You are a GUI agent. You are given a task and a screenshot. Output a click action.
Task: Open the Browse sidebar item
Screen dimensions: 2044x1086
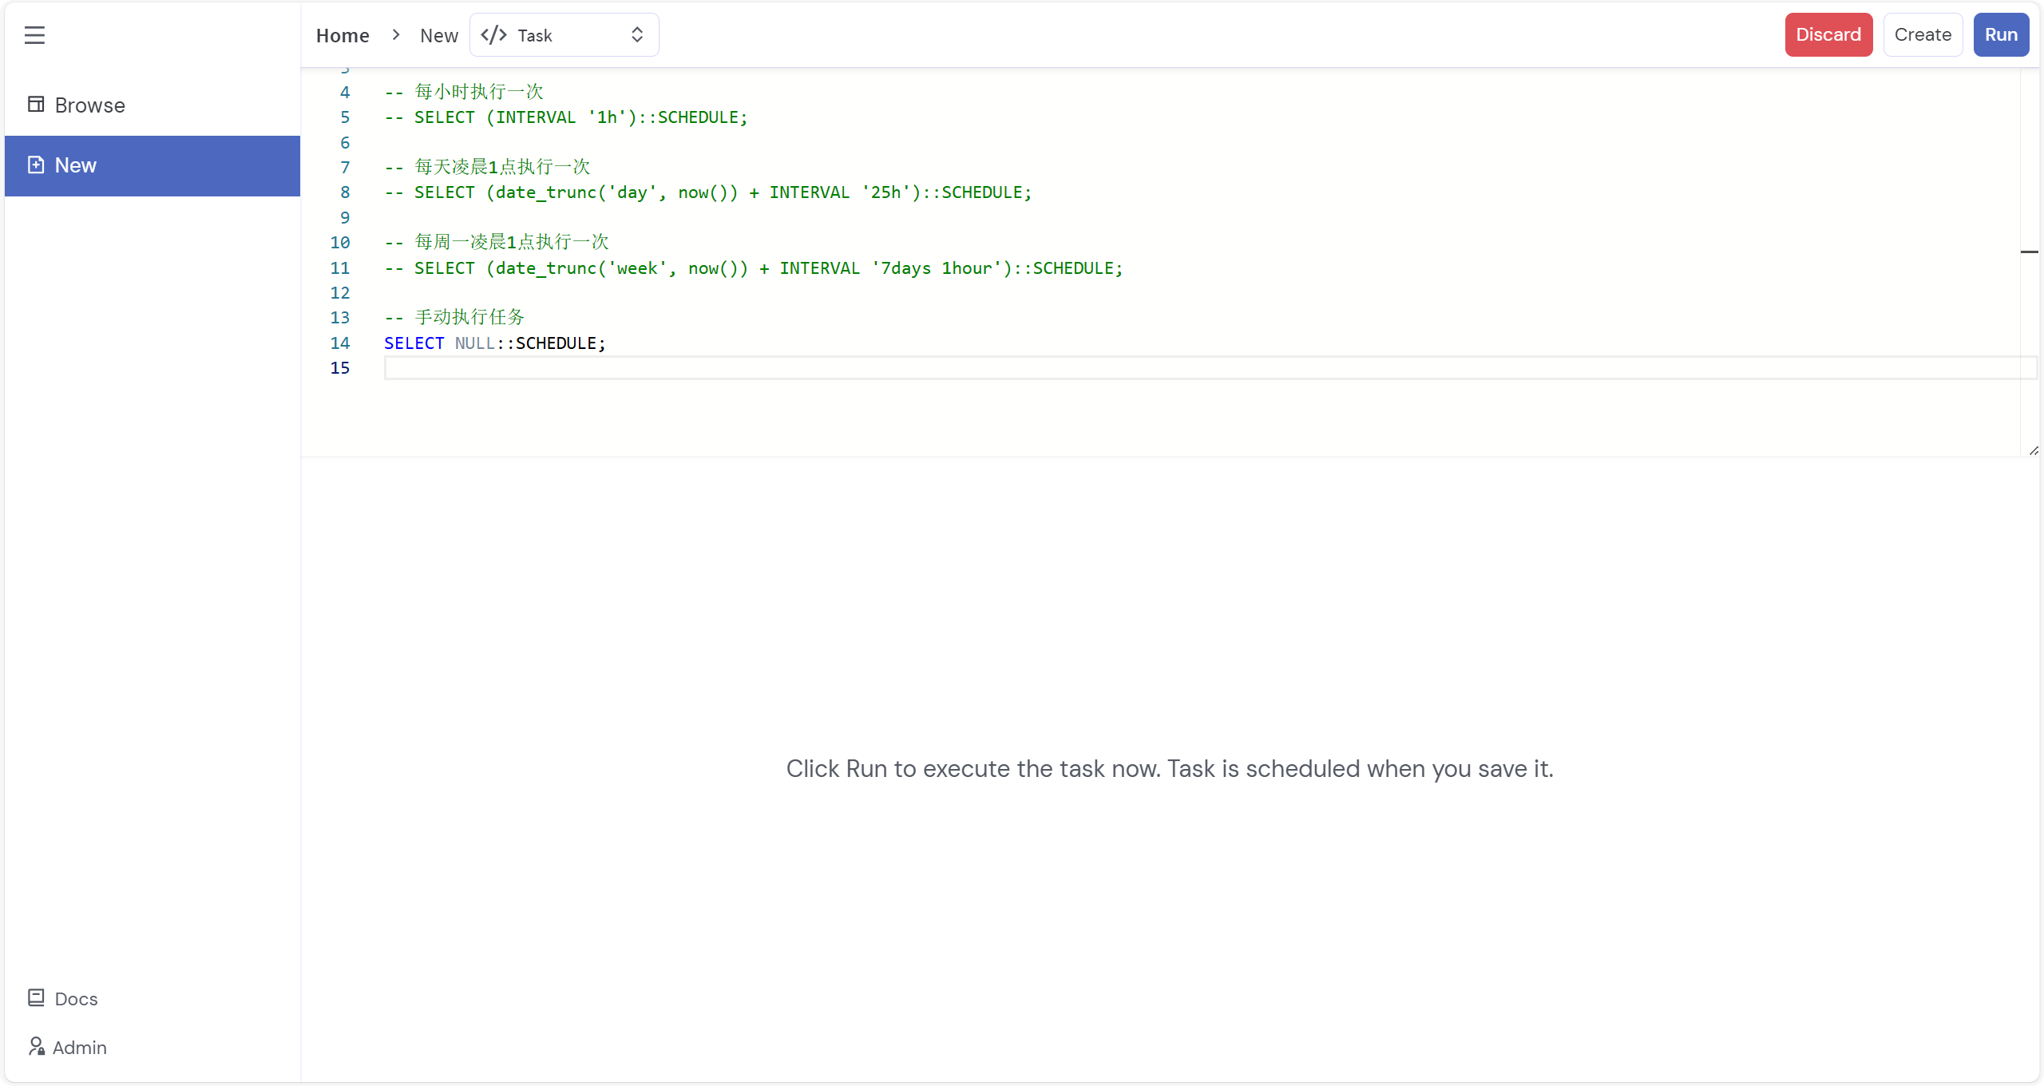tap(89, 105)
